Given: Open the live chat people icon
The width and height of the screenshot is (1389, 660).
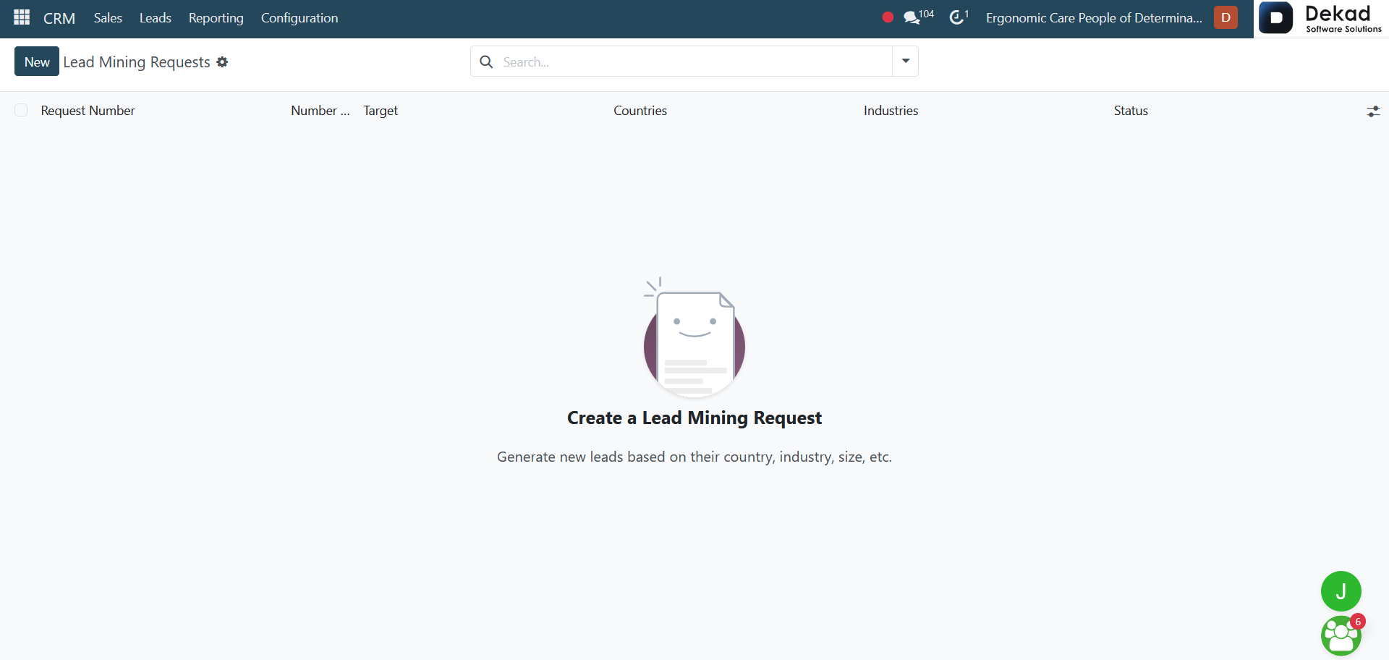Looking at the screenshot, I should pyautogui.click(x=1341, y=636).
